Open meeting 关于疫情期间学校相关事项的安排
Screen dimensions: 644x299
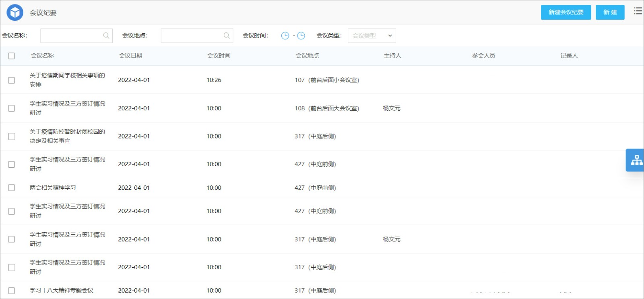[67, 80]
